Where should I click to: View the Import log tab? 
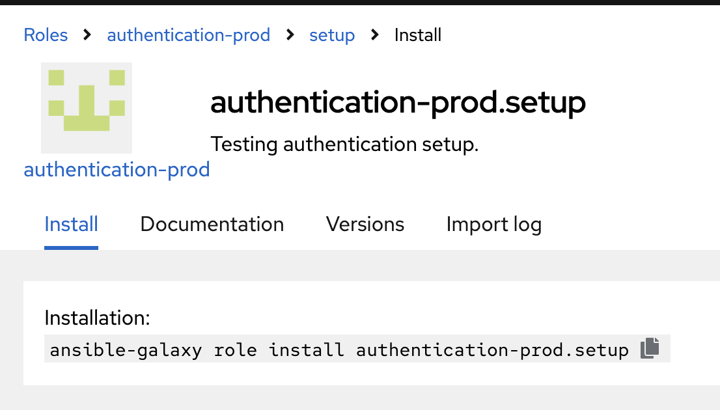(x=493, y=225)
